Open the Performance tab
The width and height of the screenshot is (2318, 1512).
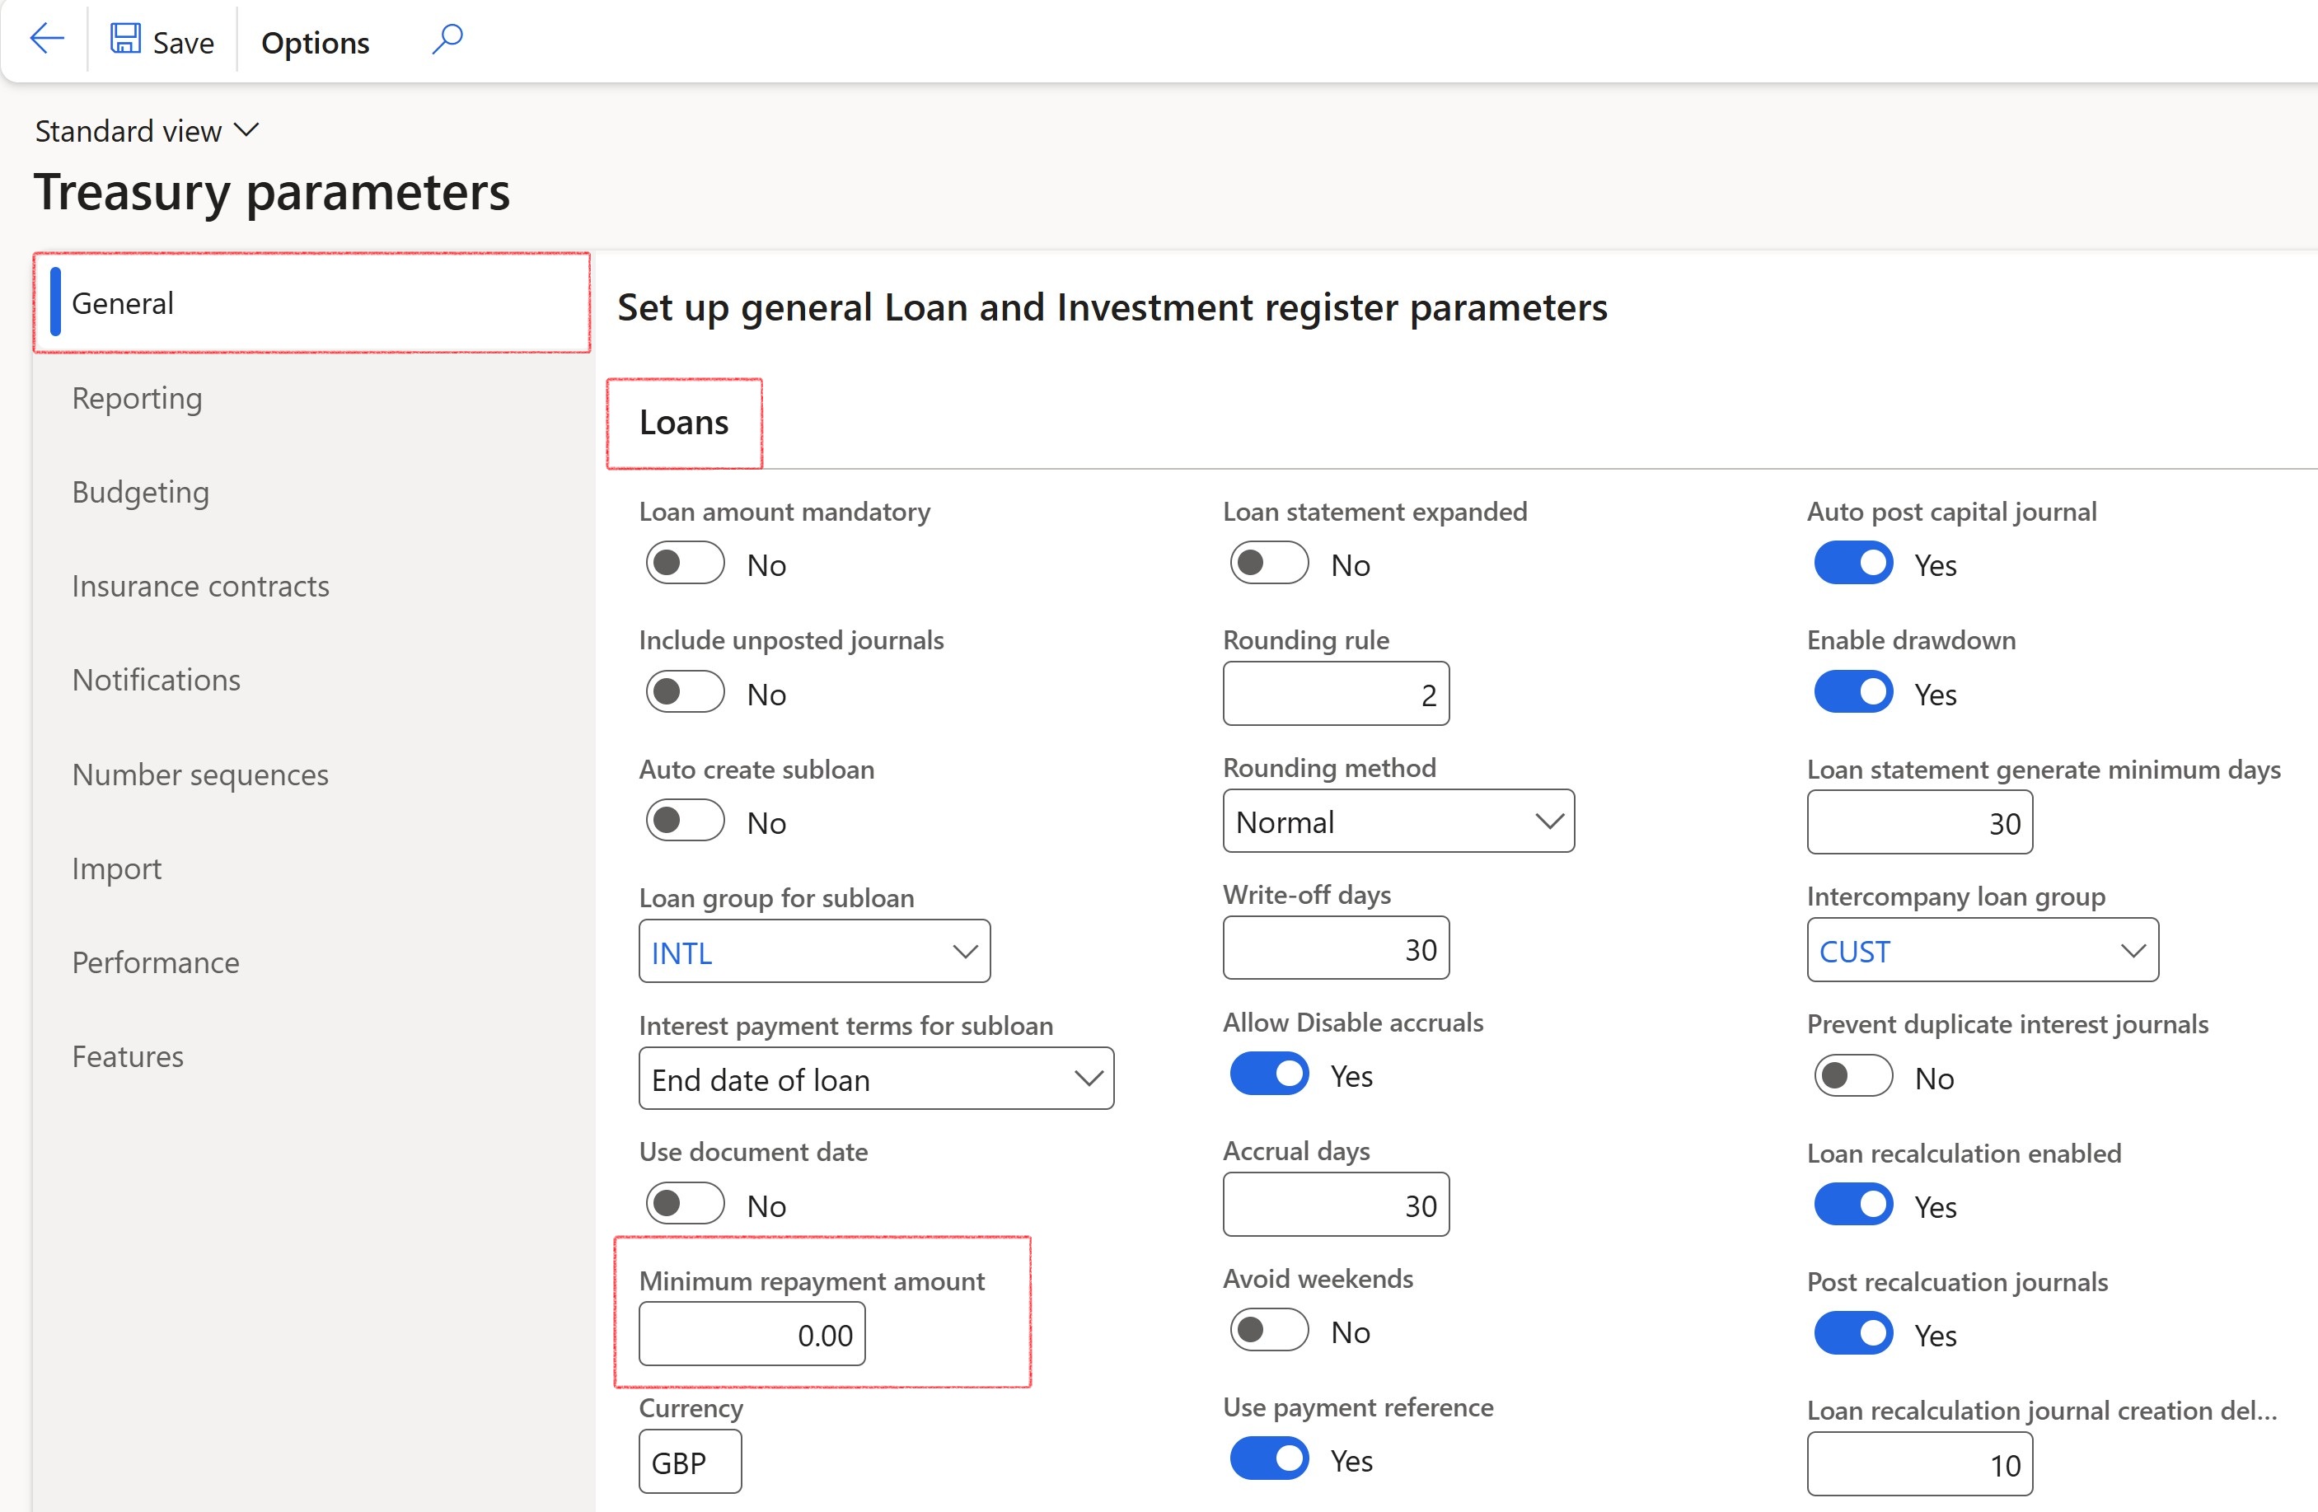tap(156, 963)
